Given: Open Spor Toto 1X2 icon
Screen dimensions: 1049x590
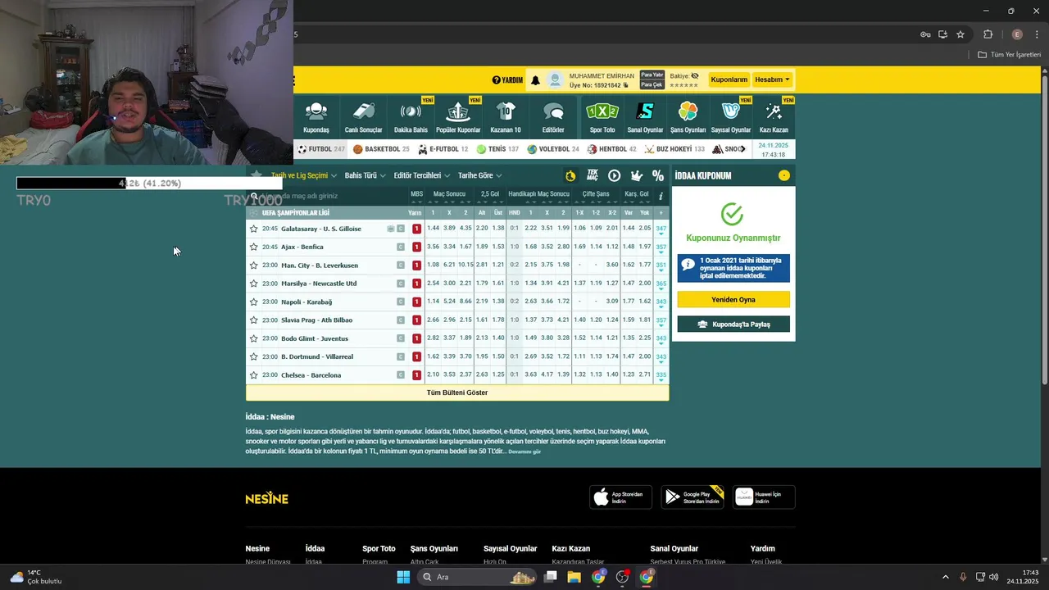Looking at the screenshot, I should pyautogui.click(x=602, y=111).
